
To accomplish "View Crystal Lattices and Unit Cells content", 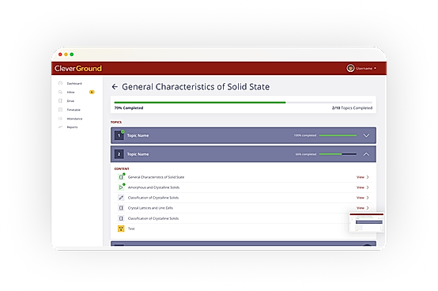I will (363, 208).
